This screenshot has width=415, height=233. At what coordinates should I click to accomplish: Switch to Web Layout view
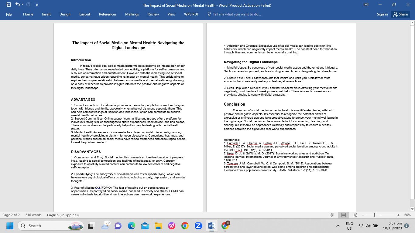tap(355, 215)
